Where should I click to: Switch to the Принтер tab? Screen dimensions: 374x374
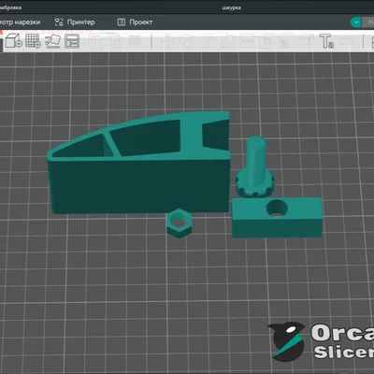[x=75, y=22]
